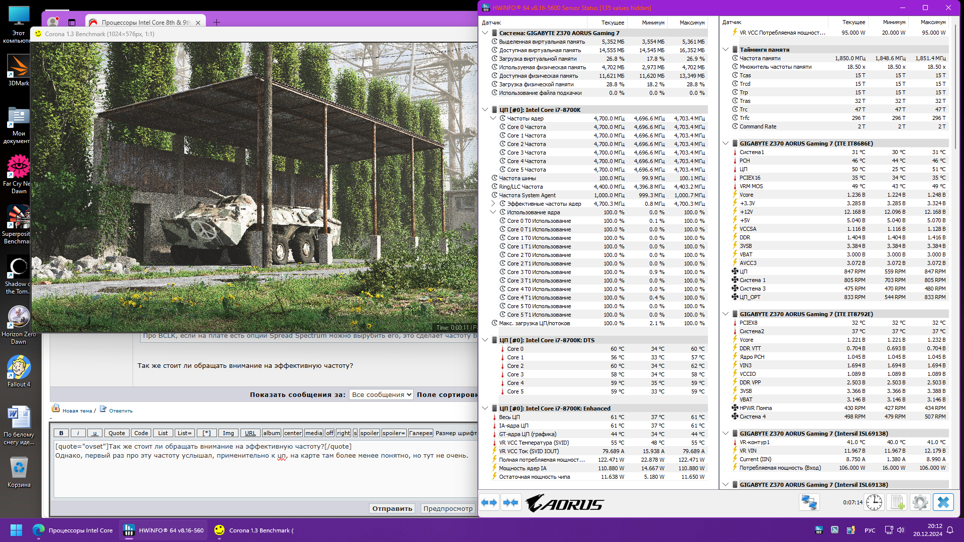964x542 pixels.
Task: Click the Ответить link
Action: (120, 411)
